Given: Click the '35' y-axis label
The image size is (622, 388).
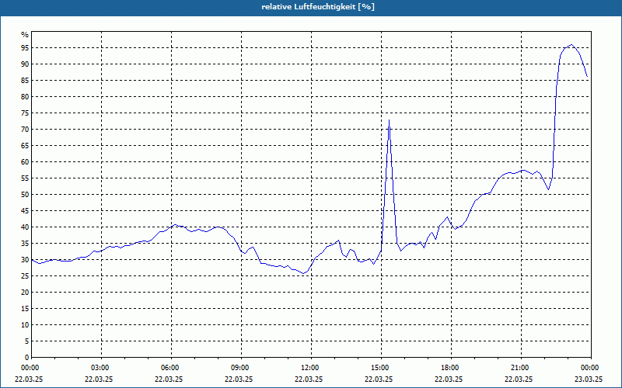Looking at the screenshot, I should (25, 244).
